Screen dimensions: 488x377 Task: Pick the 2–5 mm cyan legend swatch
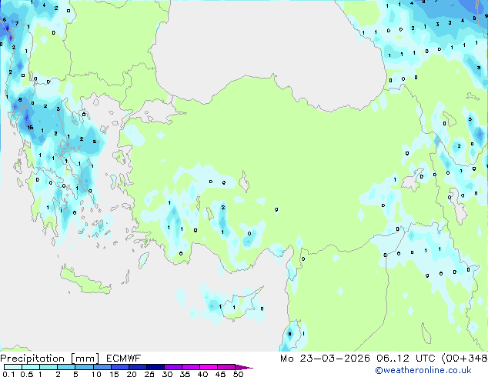click(66, 367)
